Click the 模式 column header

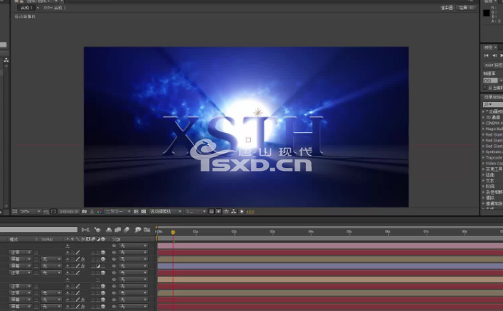pos(14,239)
